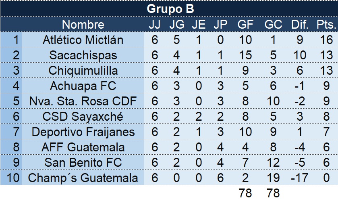Viewport: 338px width, 199px height.
Task: Click the GF total 78 below table
Action: [245, 193]
